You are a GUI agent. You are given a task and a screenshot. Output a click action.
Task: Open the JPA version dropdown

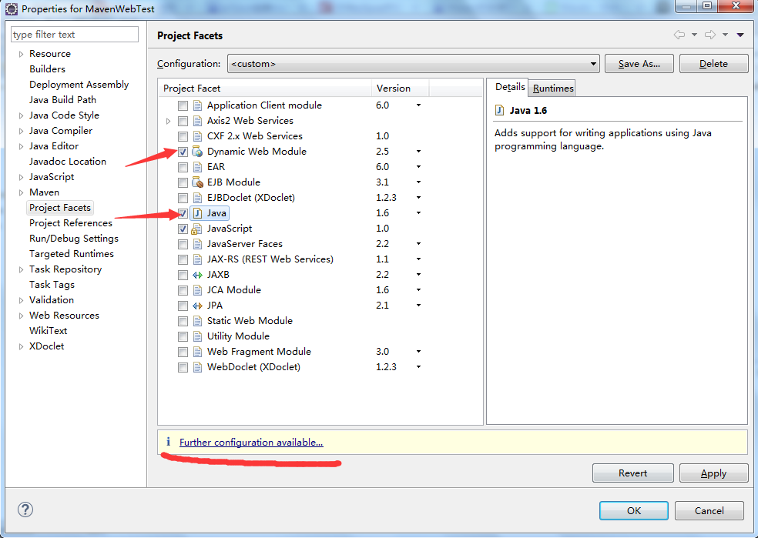point(418,306)
